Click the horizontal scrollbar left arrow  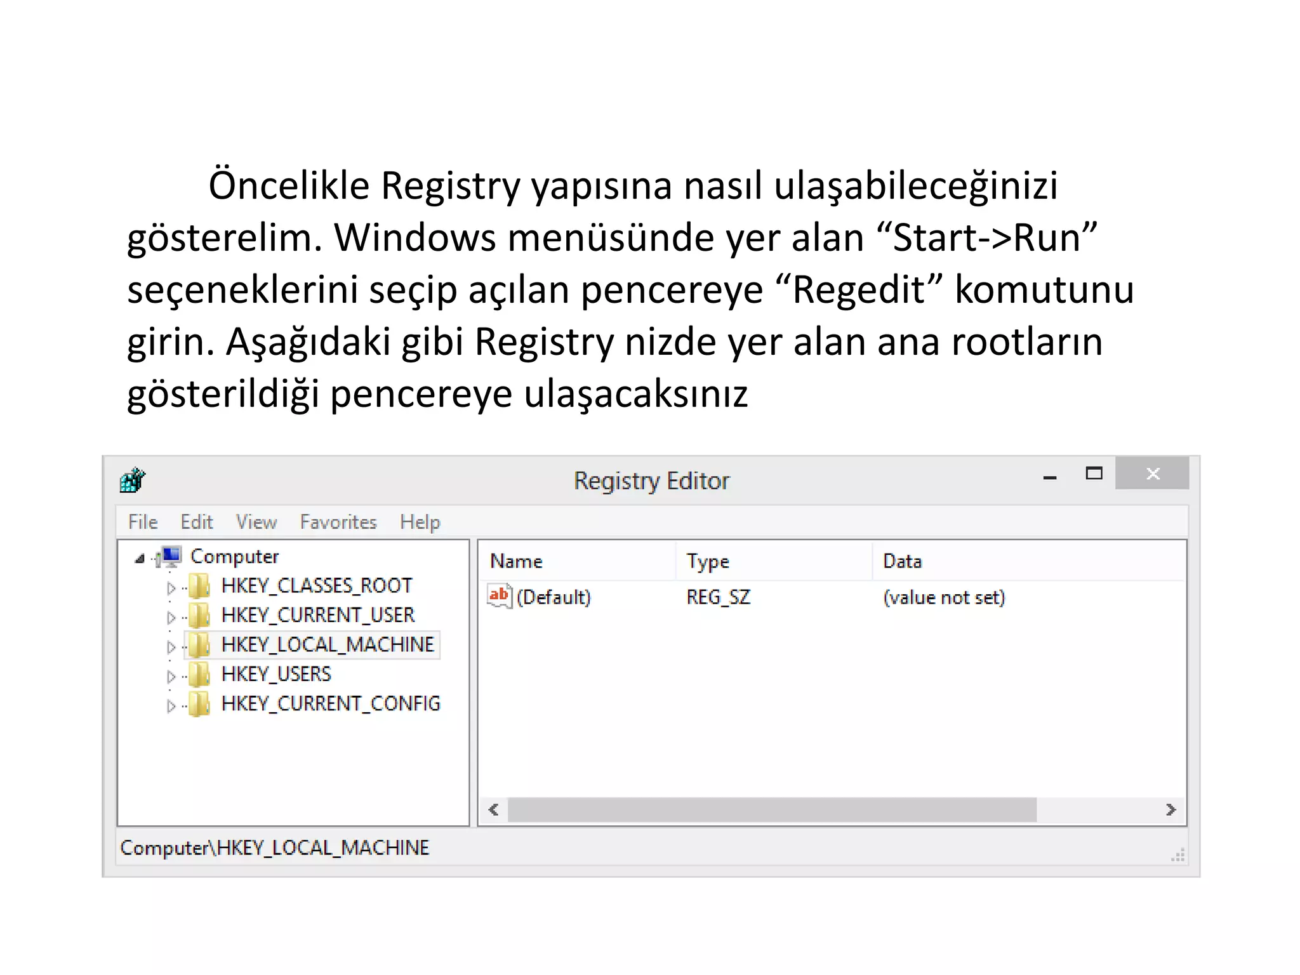[493, 810]
